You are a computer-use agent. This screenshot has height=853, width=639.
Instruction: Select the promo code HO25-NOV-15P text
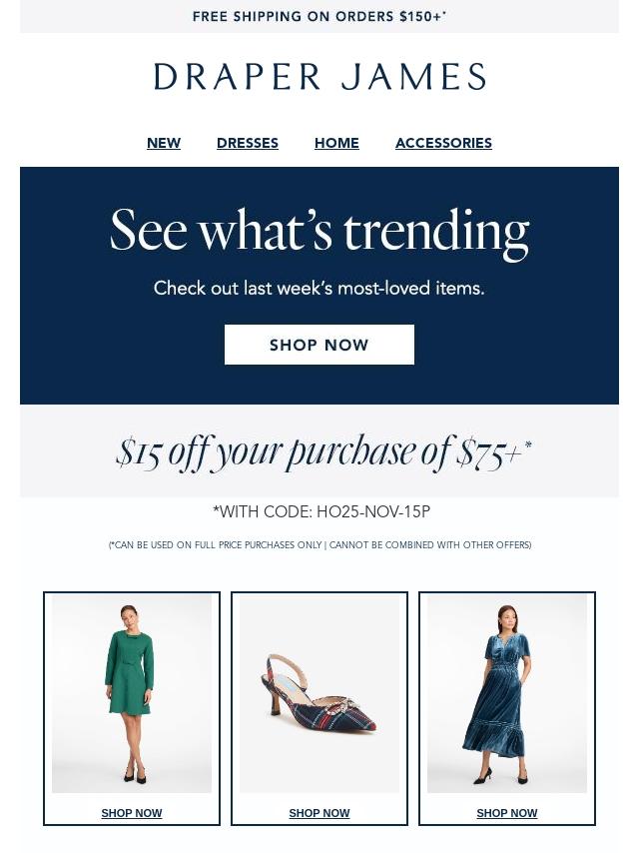coord(373,512)
